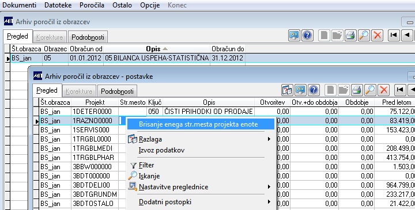Select project cell 1TRGBLMEDI
The image size is (415, 210).
point(95,148)
